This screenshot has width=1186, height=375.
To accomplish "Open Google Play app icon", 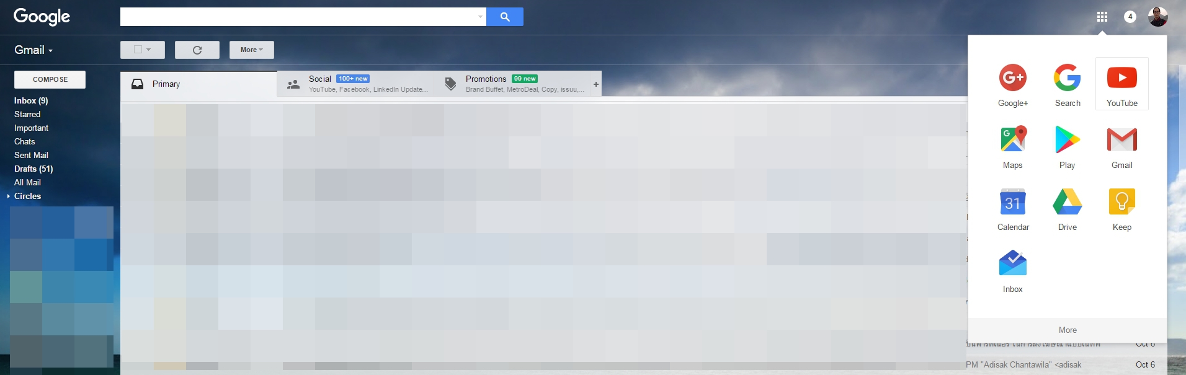I will coord(1067,146).
